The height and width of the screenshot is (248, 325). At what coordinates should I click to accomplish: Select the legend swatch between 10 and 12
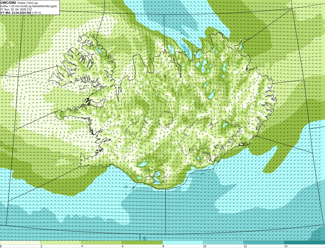point(223,242)
